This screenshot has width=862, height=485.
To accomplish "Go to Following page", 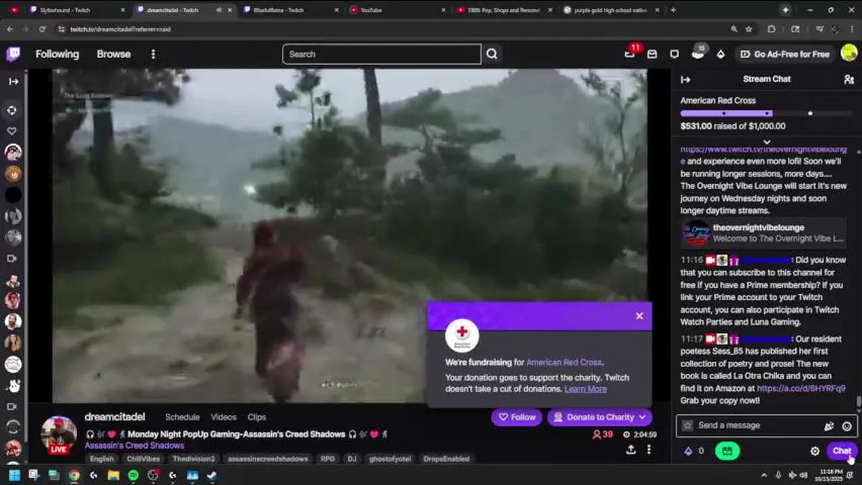I will (x=57, y=54).
